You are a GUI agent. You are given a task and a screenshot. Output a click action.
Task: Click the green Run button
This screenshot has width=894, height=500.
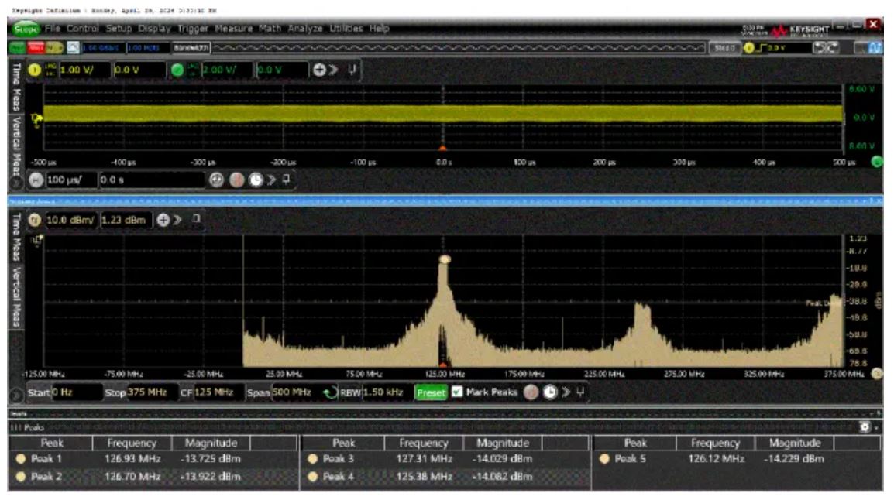pyautogui.click(x=17, y=48)
